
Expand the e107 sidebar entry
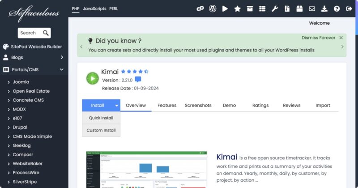pos(9,118)
